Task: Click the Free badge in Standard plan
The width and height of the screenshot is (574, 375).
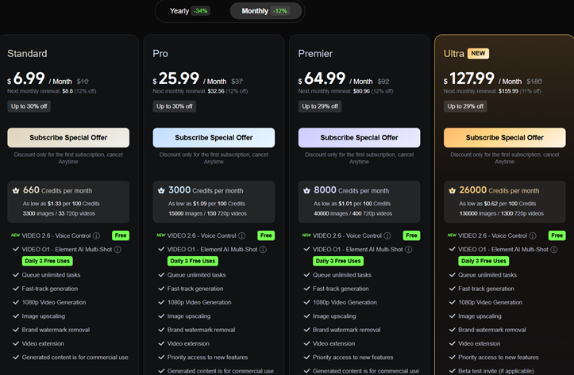Action: coord(120,235)
